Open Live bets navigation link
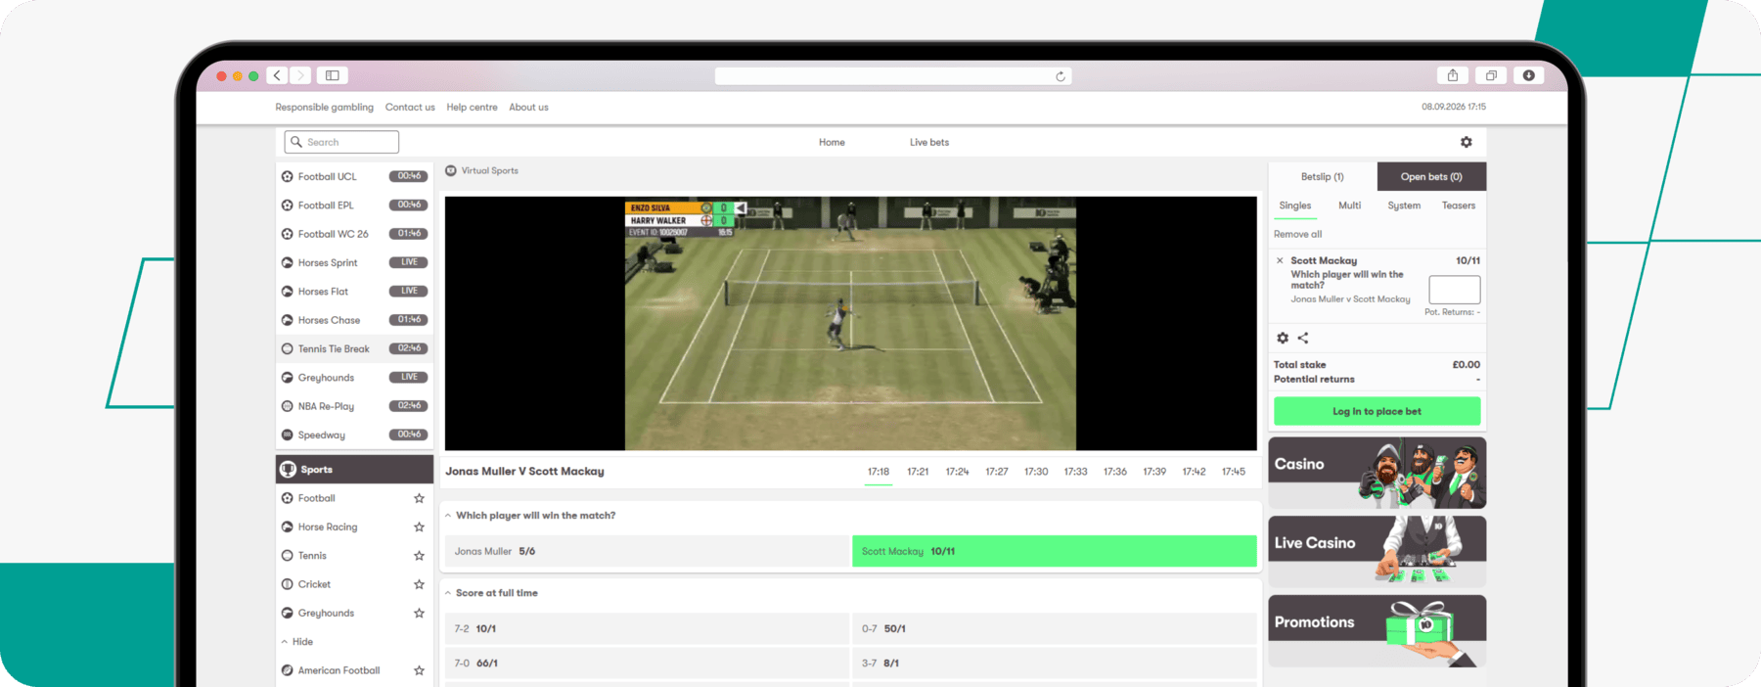This screenshot has height=687, width=1761. (x=929, y=143)
